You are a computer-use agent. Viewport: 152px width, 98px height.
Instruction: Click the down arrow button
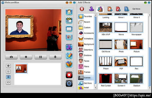55,57
